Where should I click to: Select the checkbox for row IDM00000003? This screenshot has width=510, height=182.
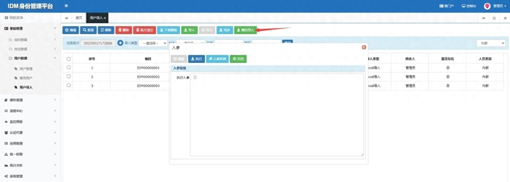(69, 85)
